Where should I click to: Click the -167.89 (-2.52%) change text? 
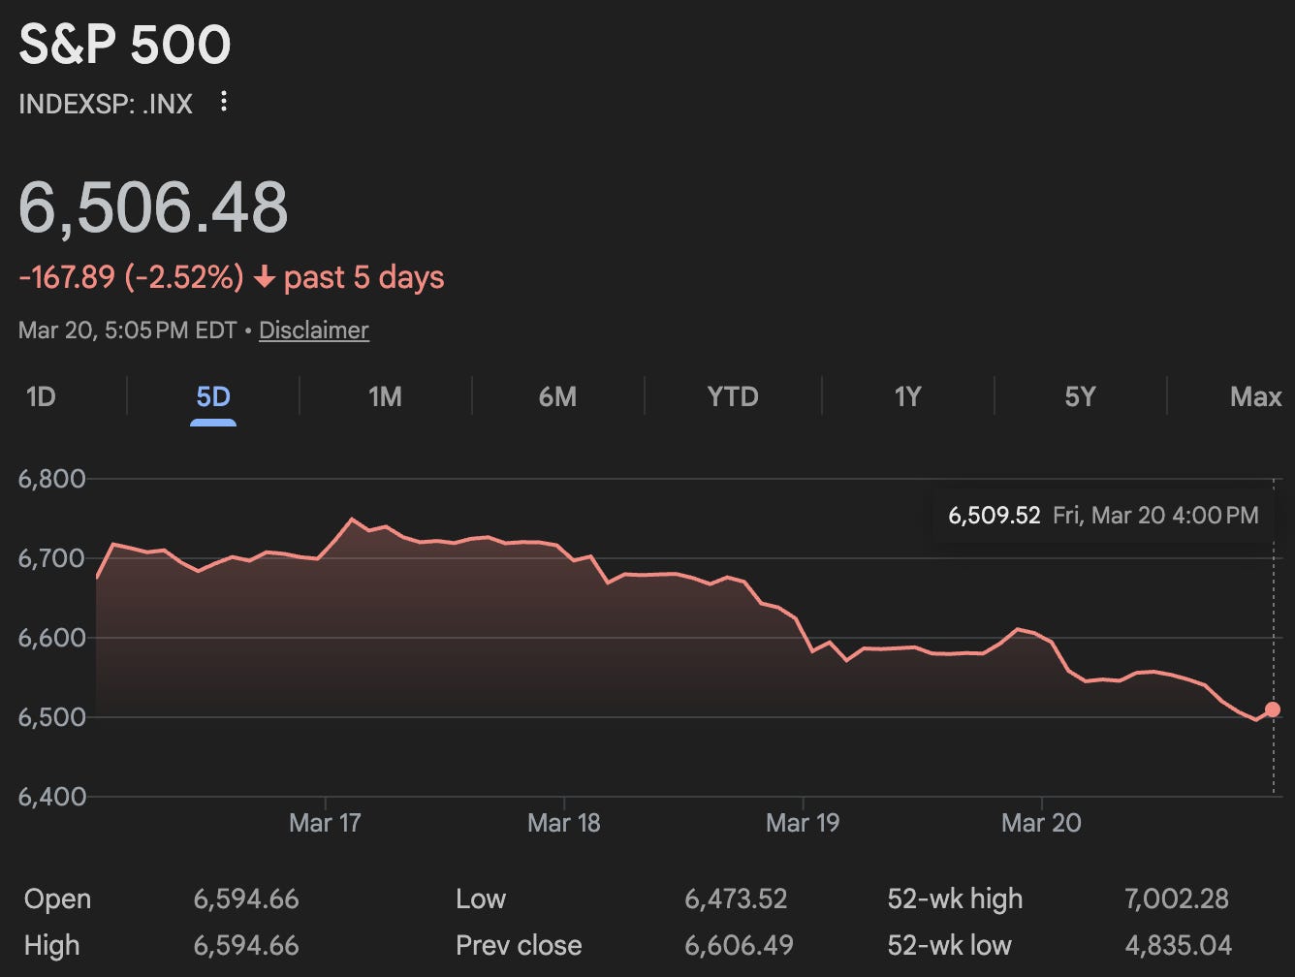click(132, 278)
